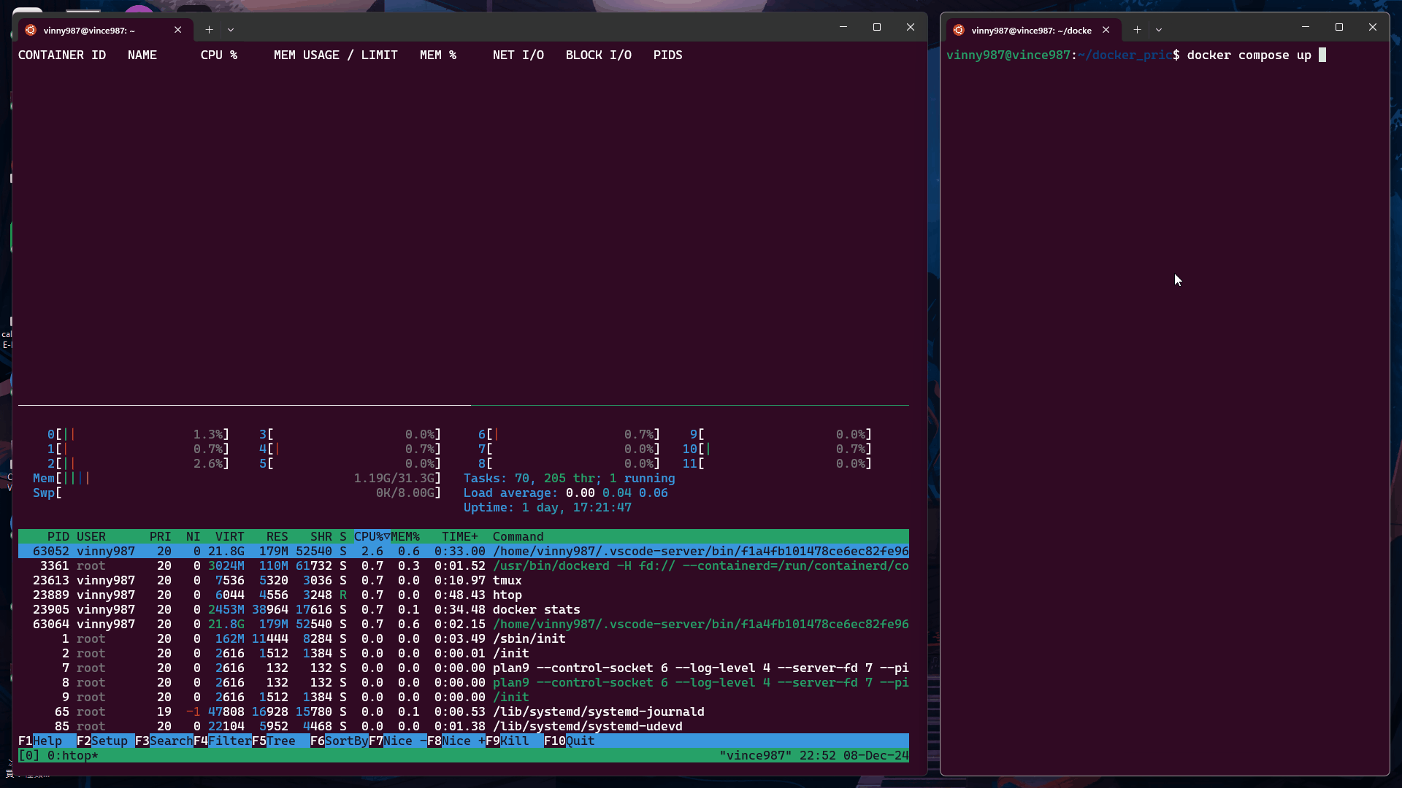Click the tmux process row
The height and width of the screenshot is (788, 1402).
click(462, 580)
